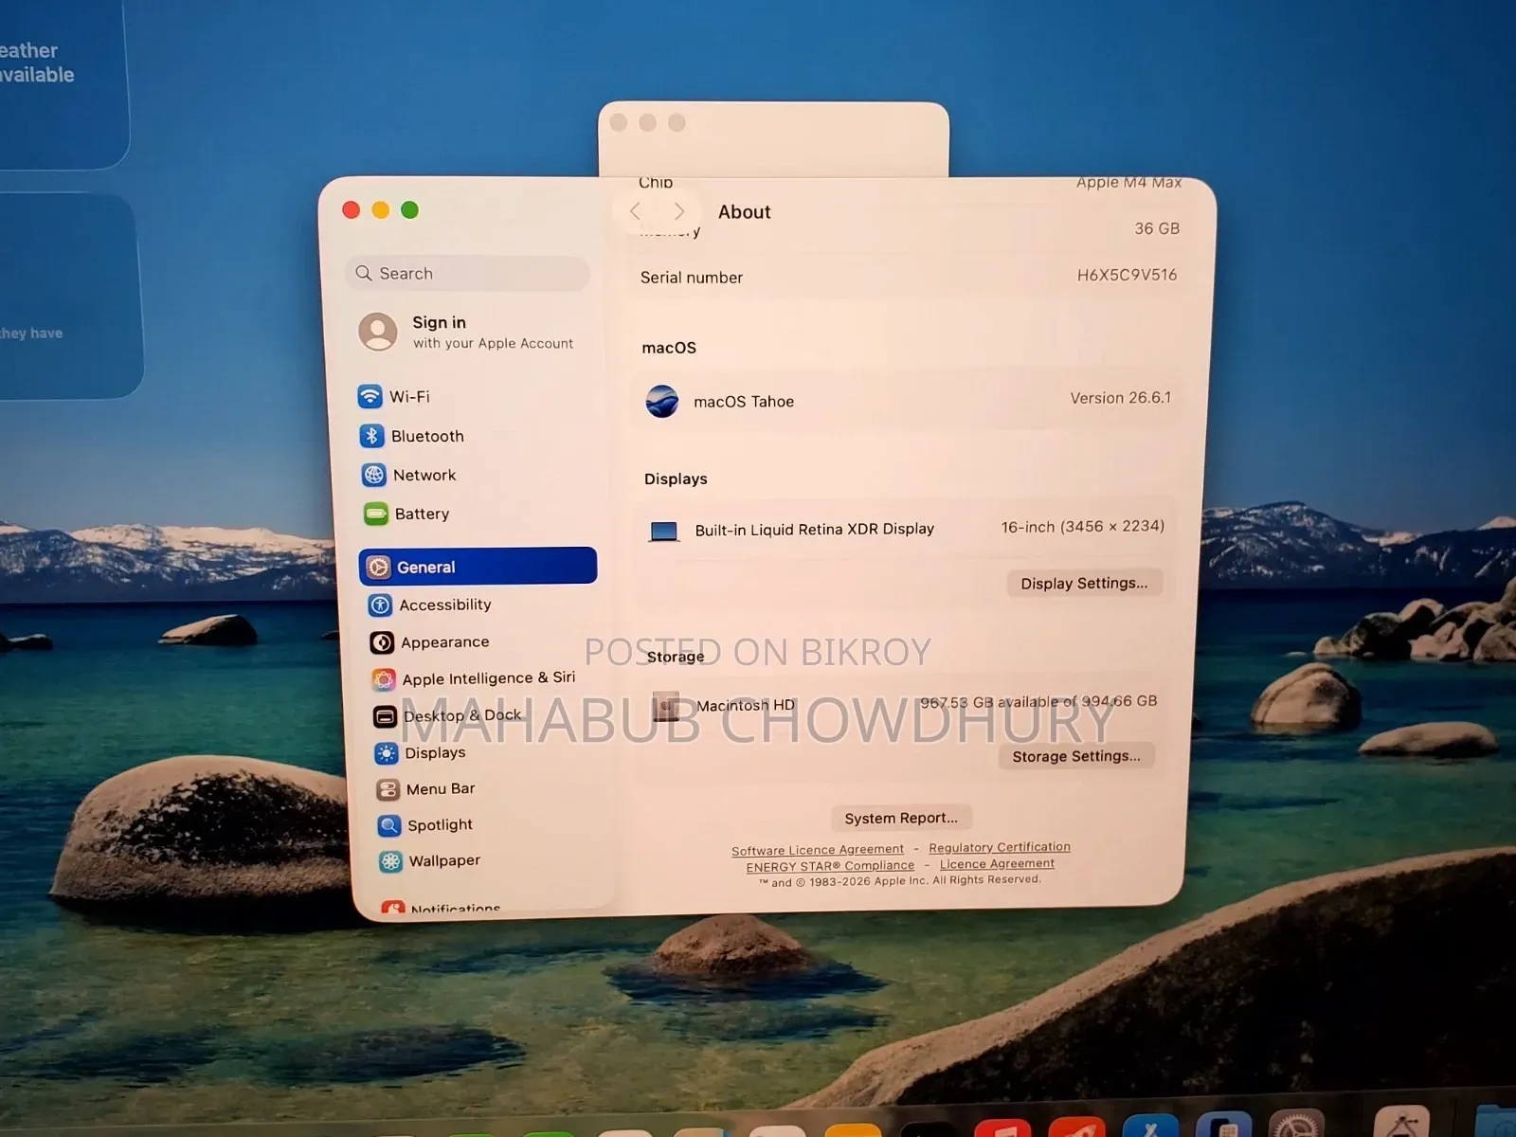Click the Display Settings… button

[x=1084, y=583]
